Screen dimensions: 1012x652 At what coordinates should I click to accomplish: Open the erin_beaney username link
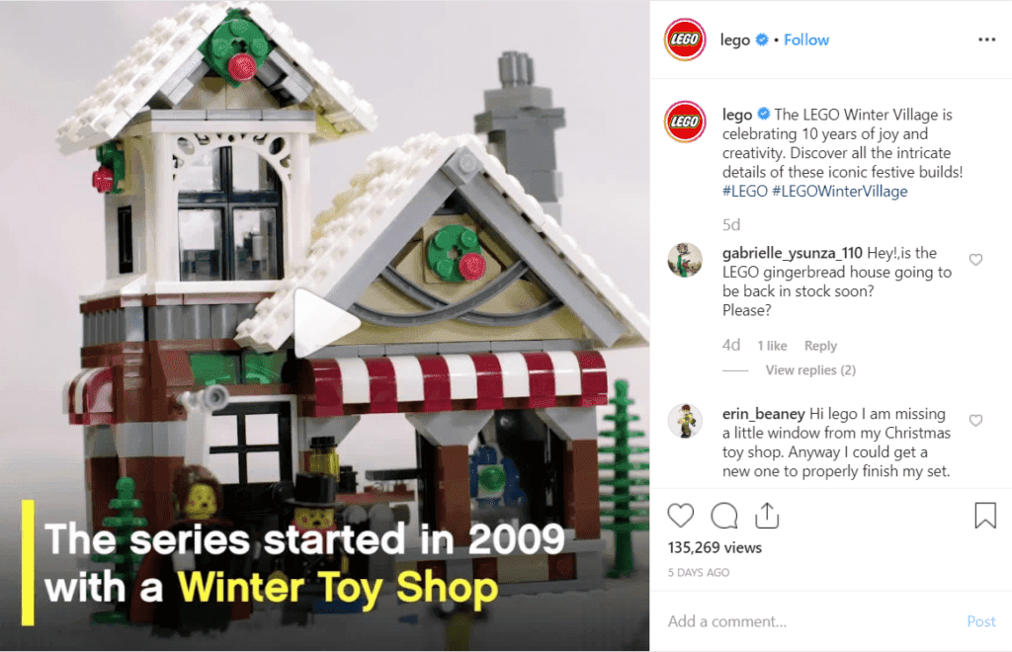pyautogui.click(x=764, y=414)
